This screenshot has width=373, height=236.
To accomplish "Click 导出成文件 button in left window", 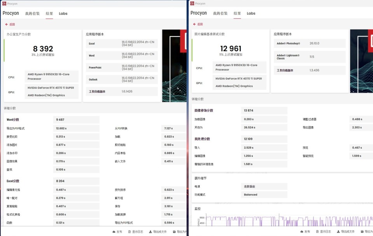I will (158, 232).
